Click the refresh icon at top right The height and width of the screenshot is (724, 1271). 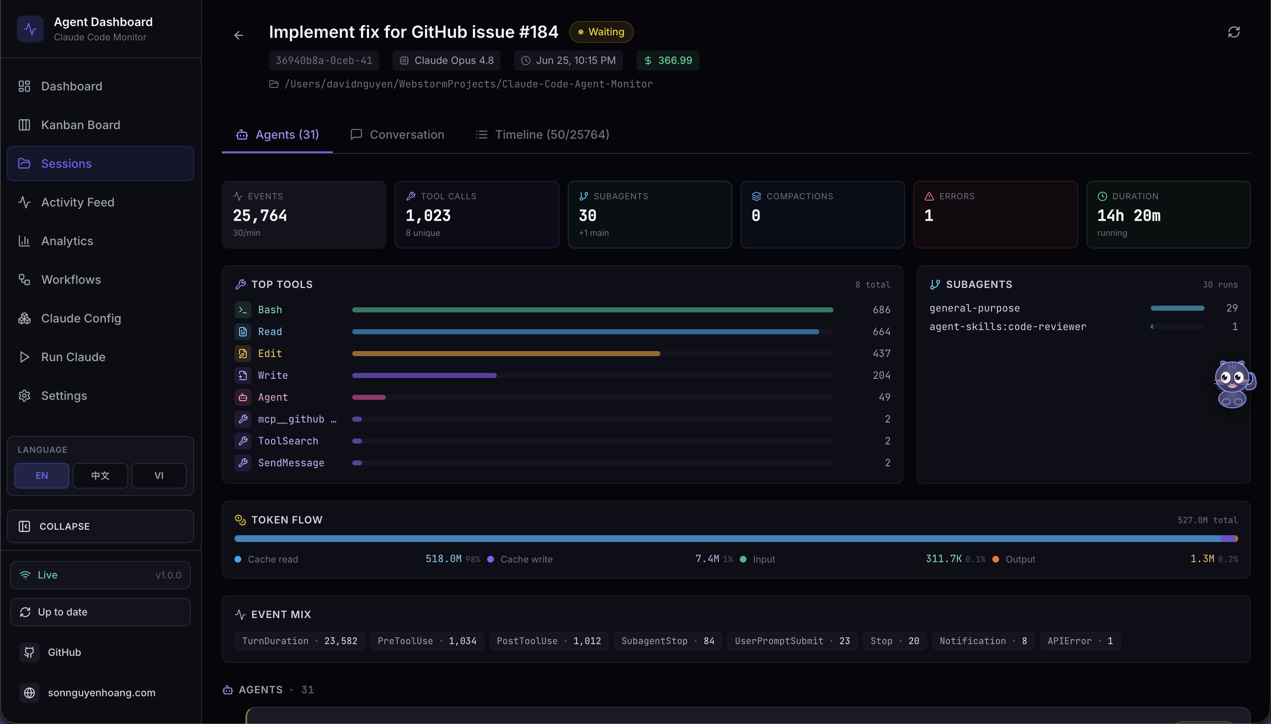(x=1234, y=32)
